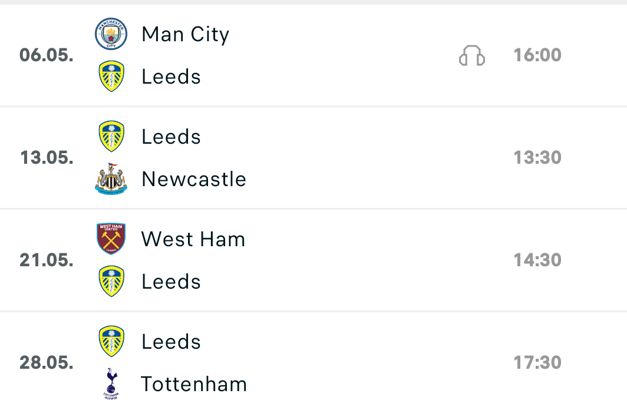The width and height of the screenshot is (627, 410).
Task: Select the Newcastle team name
Action: (194, 179)
